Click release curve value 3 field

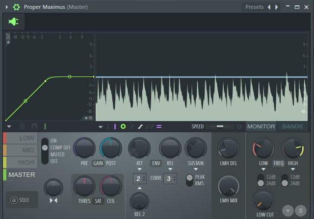[170, 178]
